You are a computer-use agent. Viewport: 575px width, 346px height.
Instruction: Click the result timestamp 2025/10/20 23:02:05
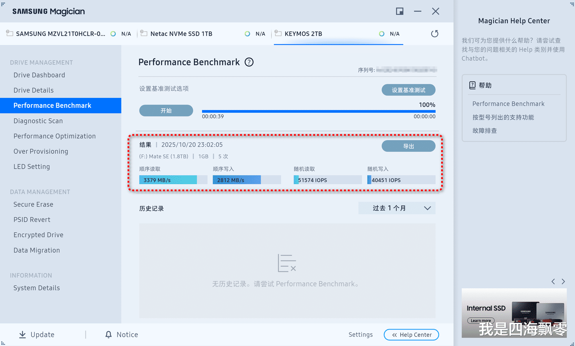tap(192, 145)
